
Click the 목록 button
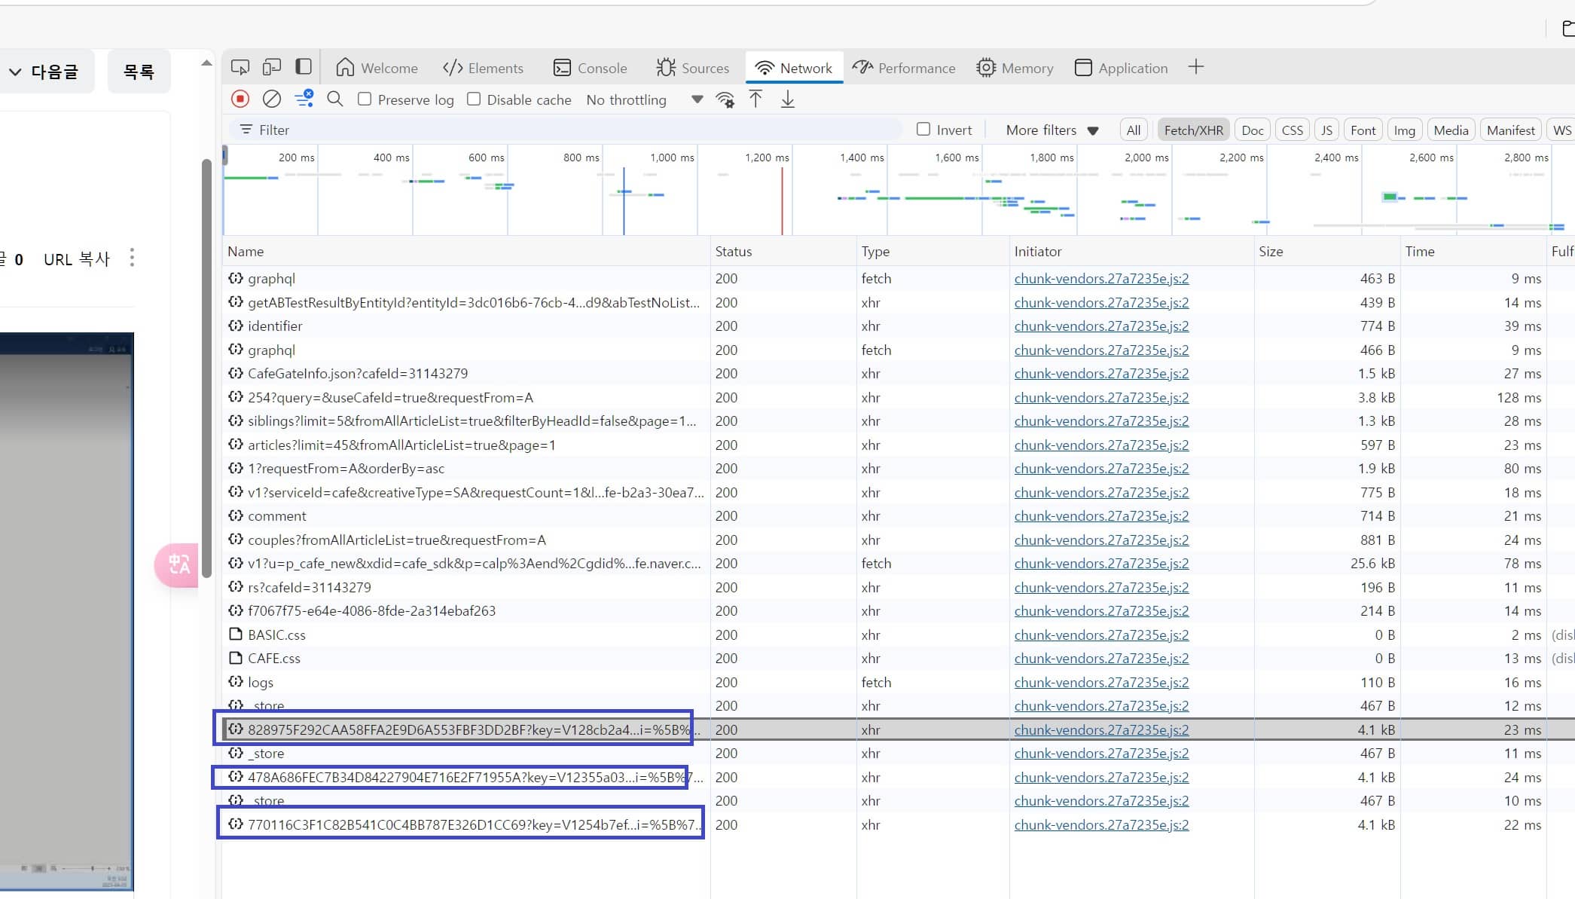coord(139,72)
